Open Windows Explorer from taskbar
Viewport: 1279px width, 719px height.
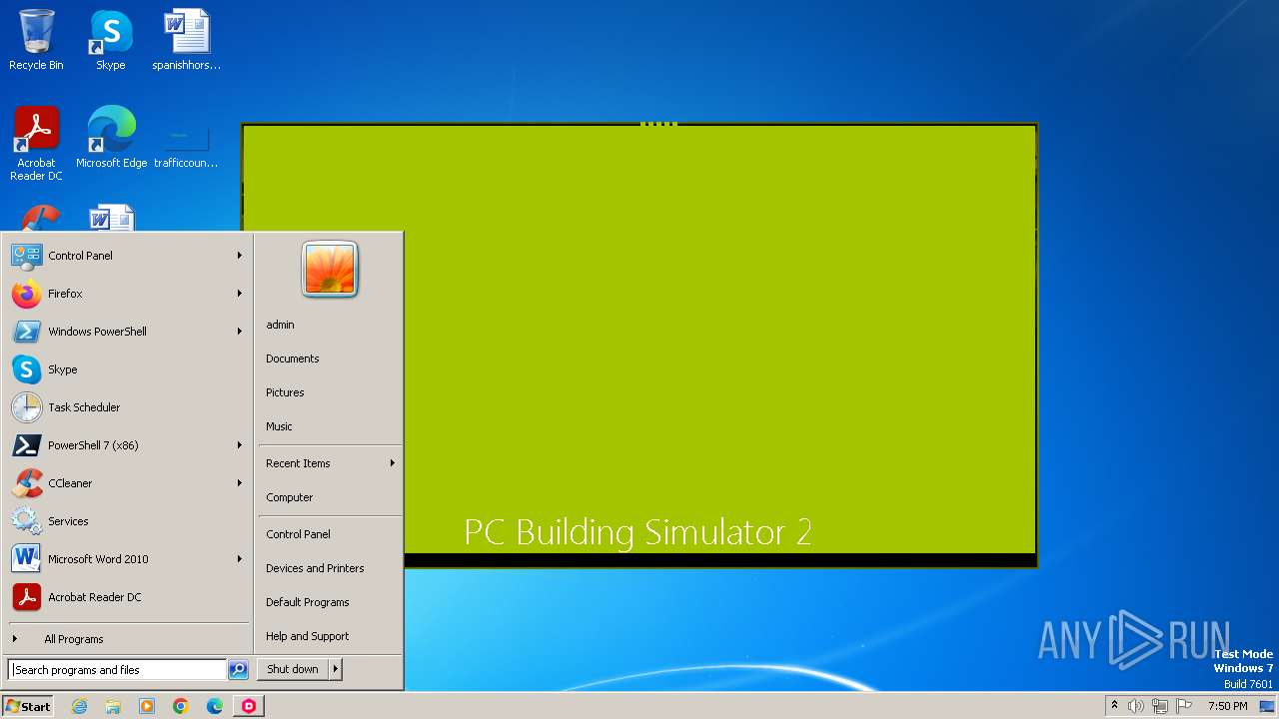113,706
